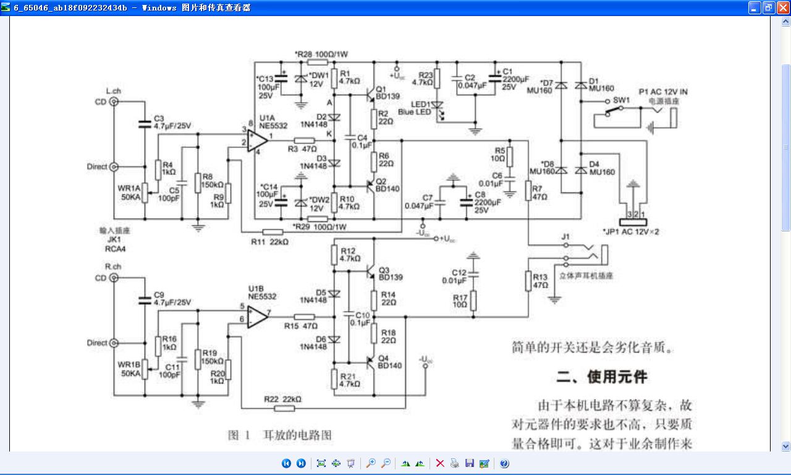Click the 'U1A NE5532' op-amp label
The width and height of the screenshot is (791, 475).
click(273, 121)
